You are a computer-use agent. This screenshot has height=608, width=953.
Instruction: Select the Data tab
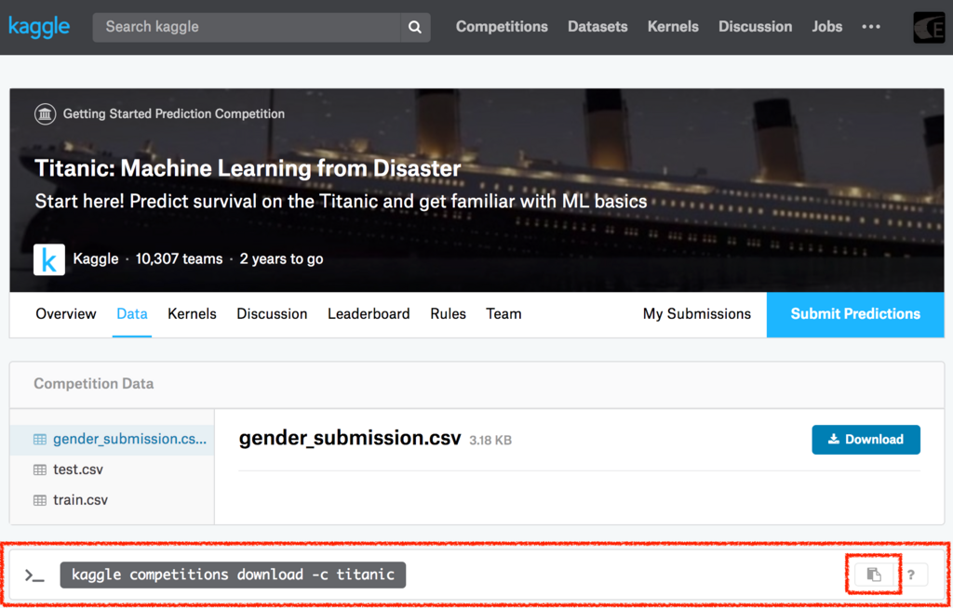132,314
